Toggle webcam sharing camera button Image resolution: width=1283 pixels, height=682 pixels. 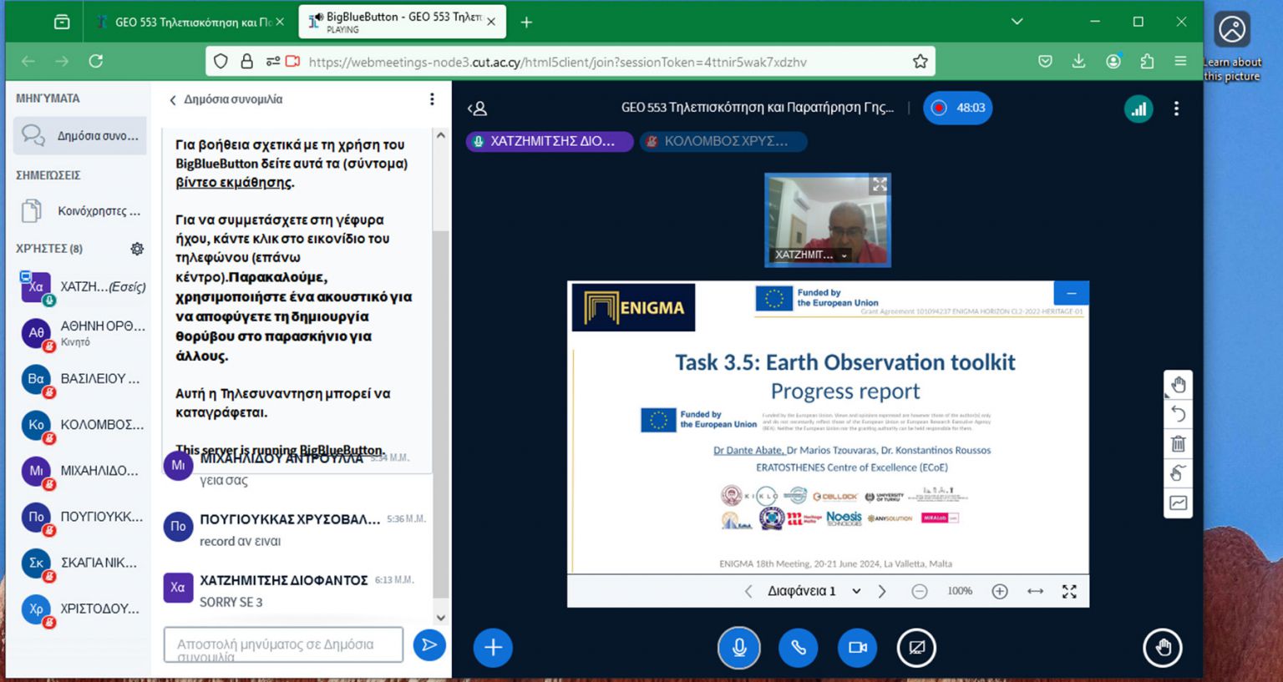(x=858, y=647)
